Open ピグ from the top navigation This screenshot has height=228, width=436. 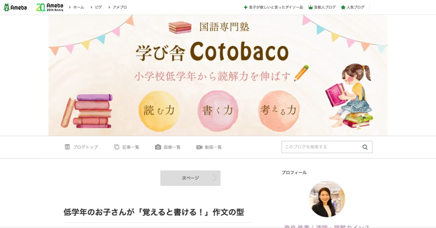98,7
